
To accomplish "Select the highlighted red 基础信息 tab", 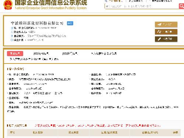I will tap(15, 54).
